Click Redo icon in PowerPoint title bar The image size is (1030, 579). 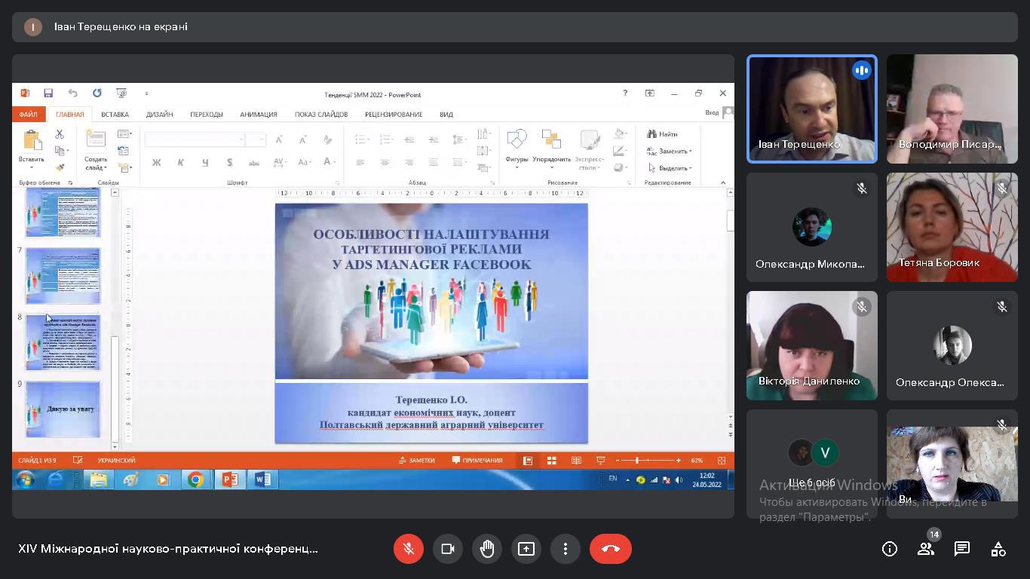[97, 93]
